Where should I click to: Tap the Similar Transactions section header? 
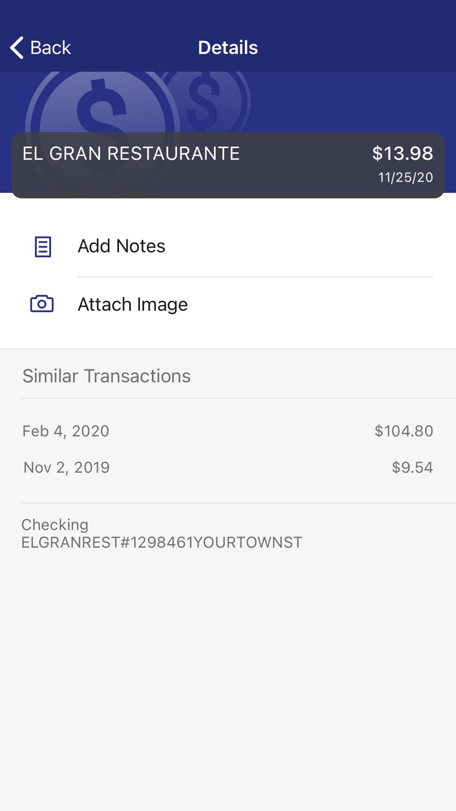(x=106, y=376)
